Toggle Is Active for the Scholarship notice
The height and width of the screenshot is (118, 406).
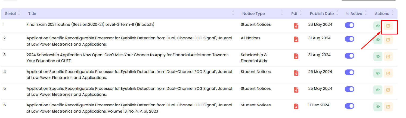(x=349, y=56)
